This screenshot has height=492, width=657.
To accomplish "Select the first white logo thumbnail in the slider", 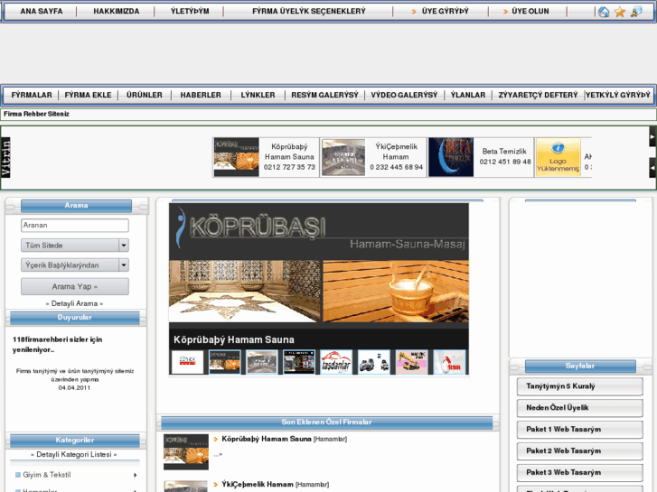I will 187,362.
